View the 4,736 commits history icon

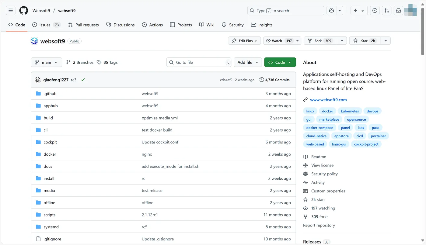[262, 80]
